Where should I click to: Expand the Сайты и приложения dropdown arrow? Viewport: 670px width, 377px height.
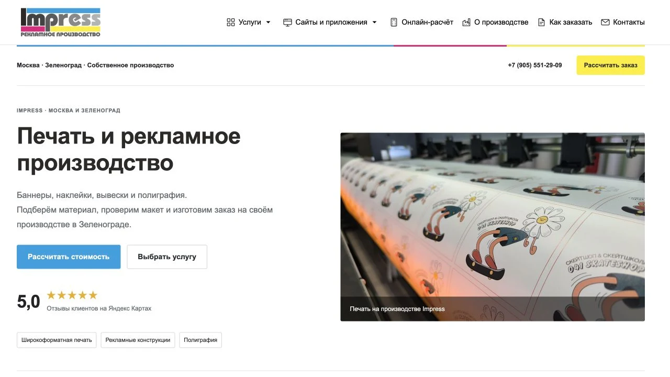point(374,23)
